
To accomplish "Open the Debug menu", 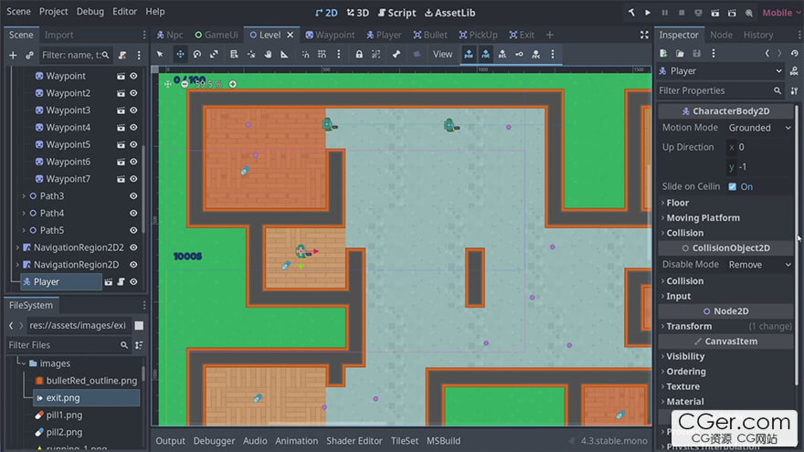I will 90,11.
